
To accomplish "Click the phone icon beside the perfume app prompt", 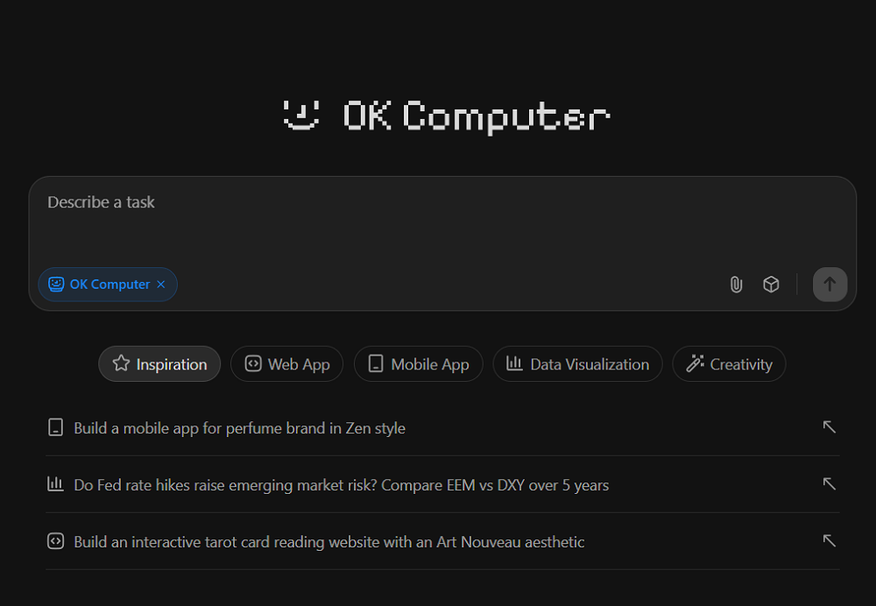I will [x=55, y=428].
